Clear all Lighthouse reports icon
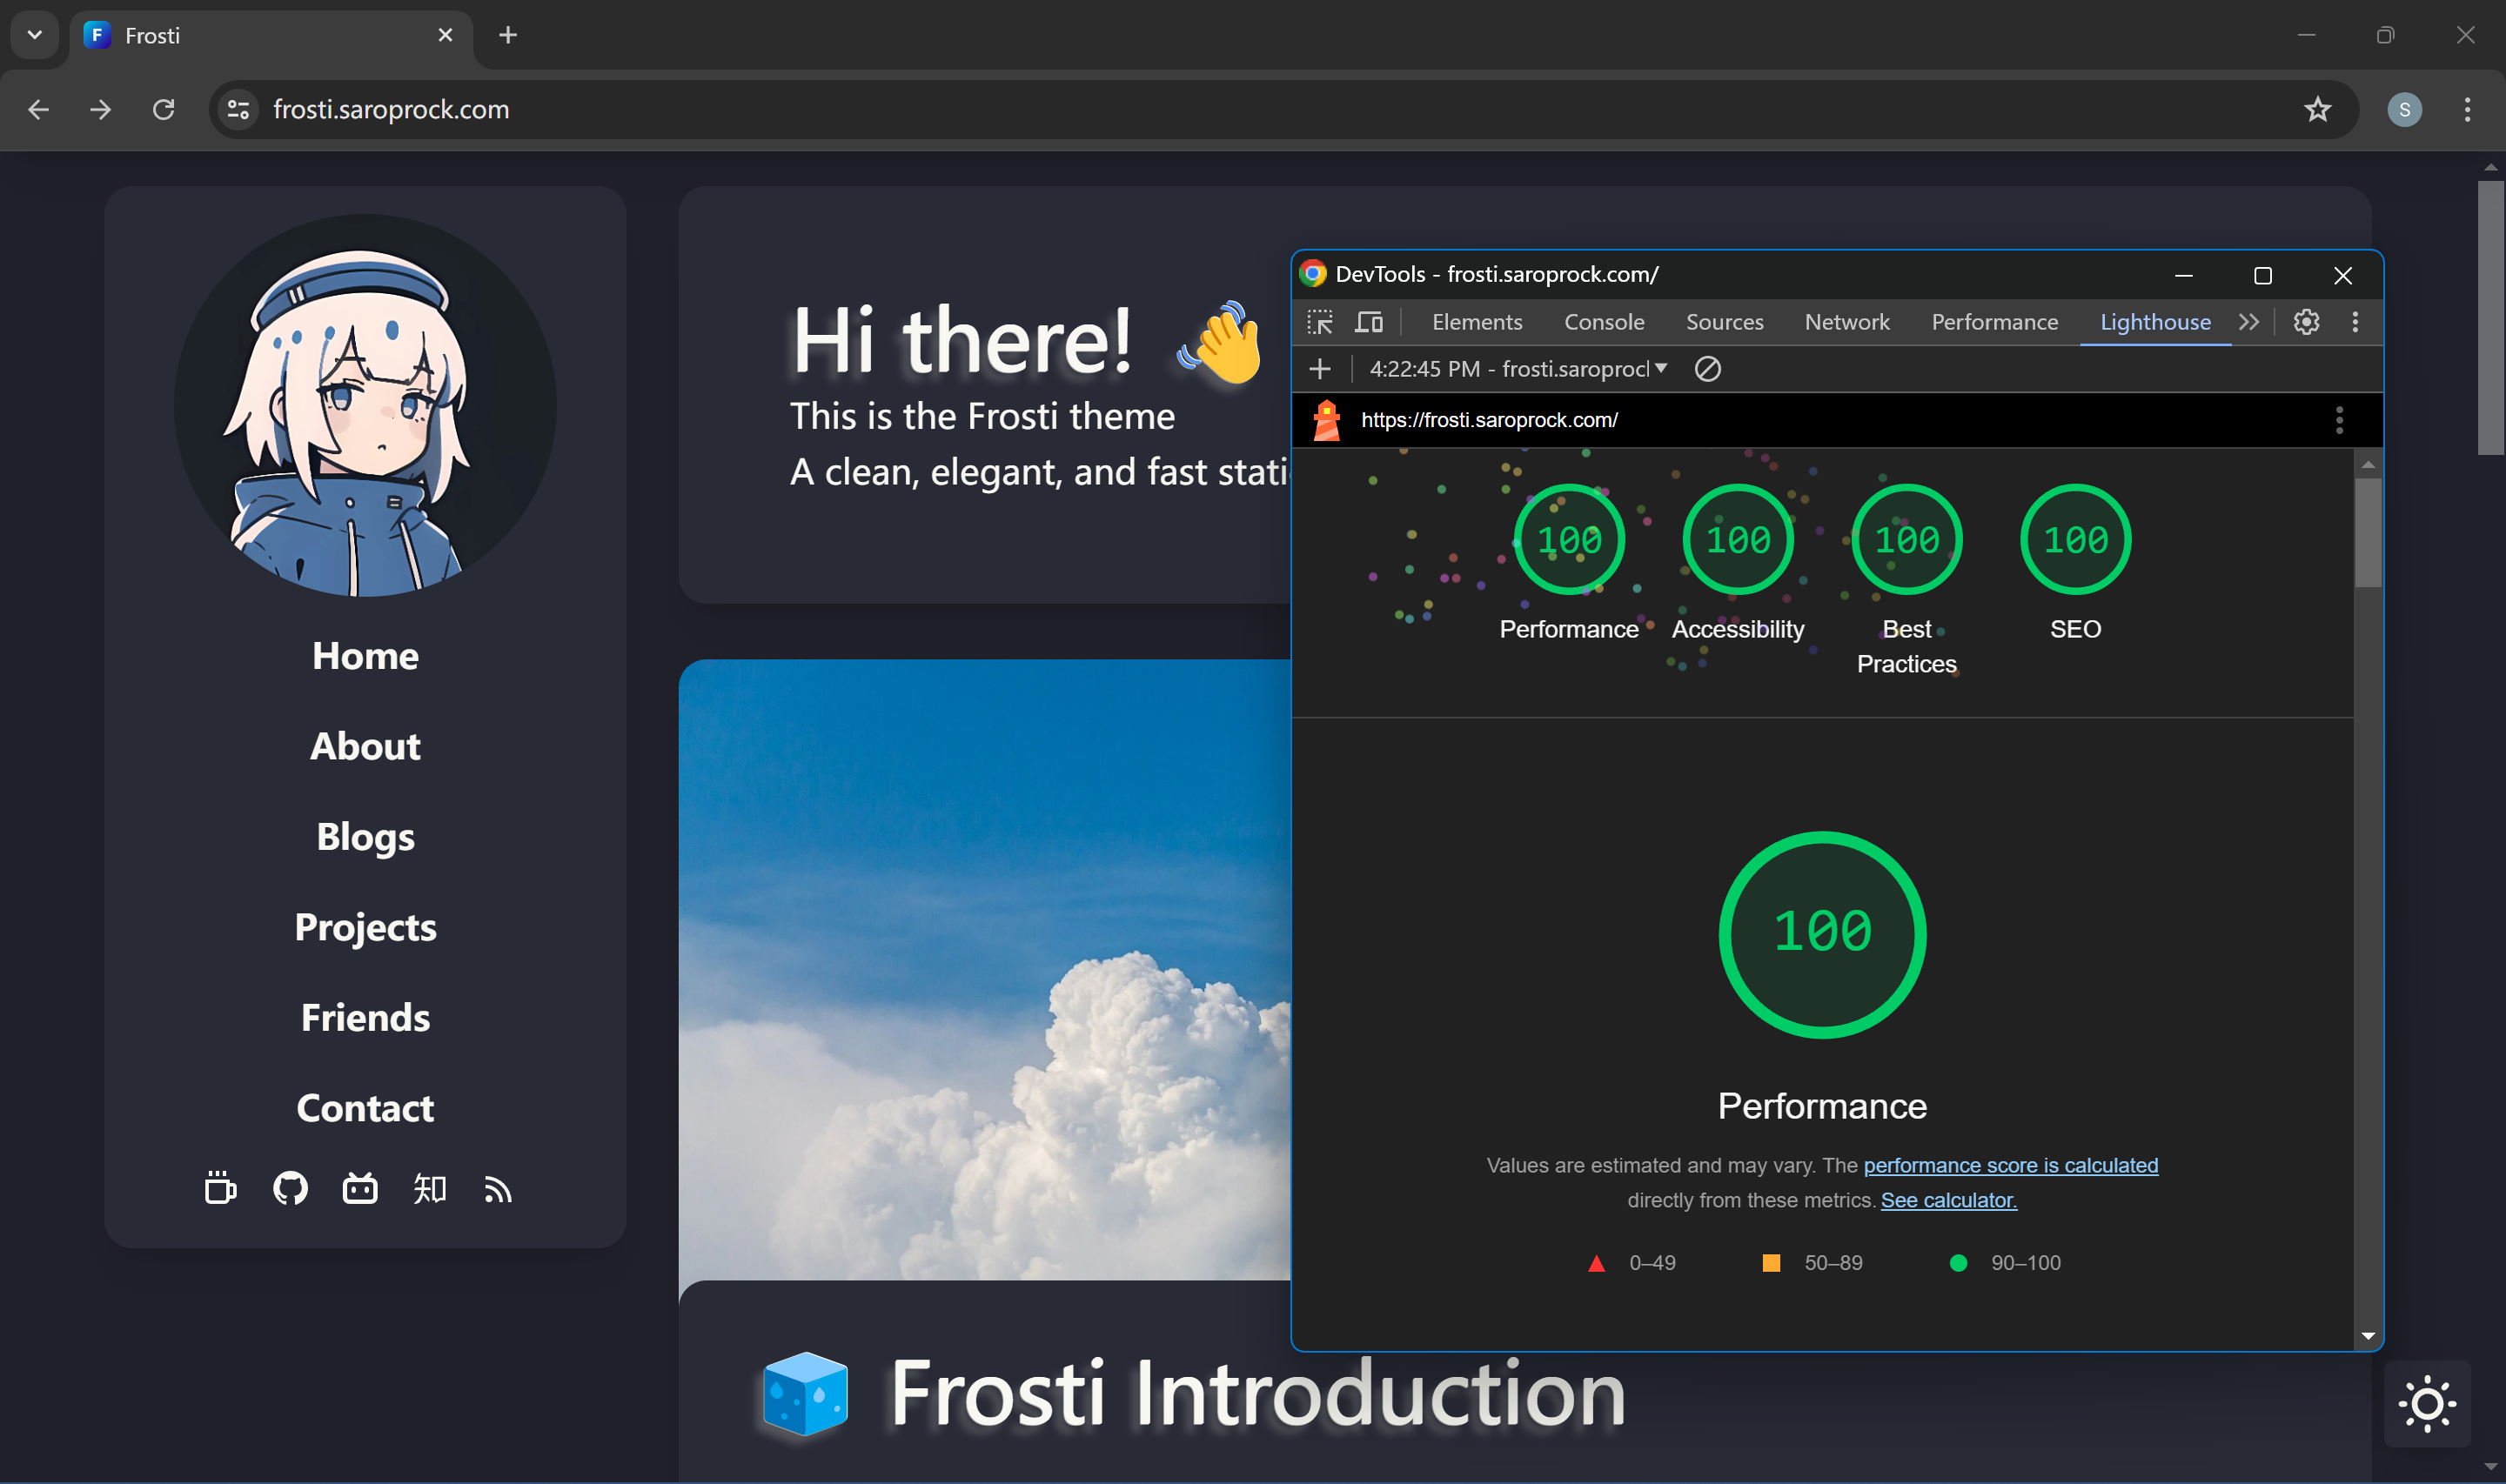2506x1484 pixels. pos(1707,369)
